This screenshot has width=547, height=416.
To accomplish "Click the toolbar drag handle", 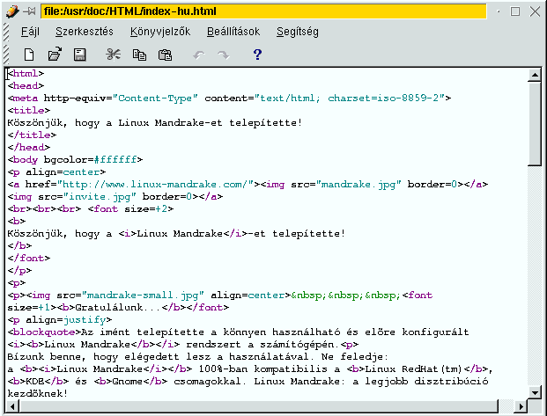I will [x=6, y=55].
